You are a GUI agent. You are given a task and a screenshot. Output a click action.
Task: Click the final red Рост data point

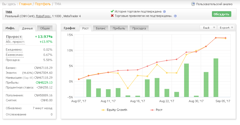[226, 38]
